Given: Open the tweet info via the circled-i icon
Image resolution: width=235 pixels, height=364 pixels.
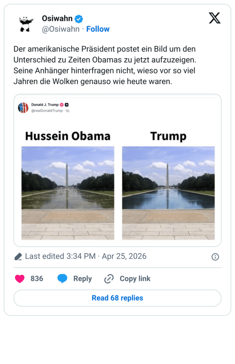Looking at the screenshot, I should pos(215,256).
